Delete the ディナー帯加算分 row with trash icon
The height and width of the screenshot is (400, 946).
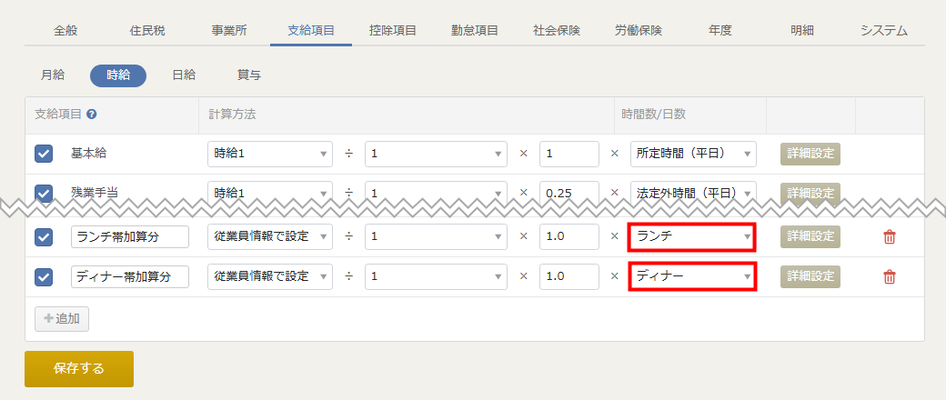(890, 277)
